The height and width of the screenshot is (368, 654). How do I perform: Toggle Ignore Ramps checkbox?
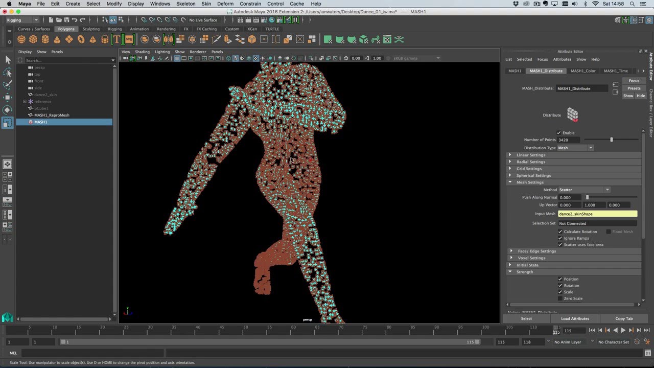560,238
